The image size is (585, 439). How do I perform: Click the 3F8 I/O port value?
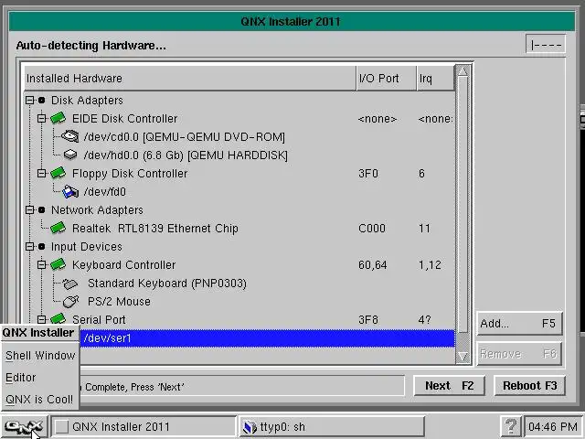[x=368, y=319]
